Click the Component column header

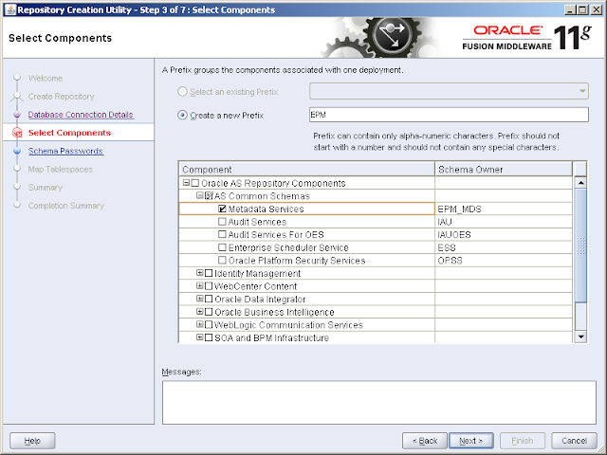coord(307,170)
